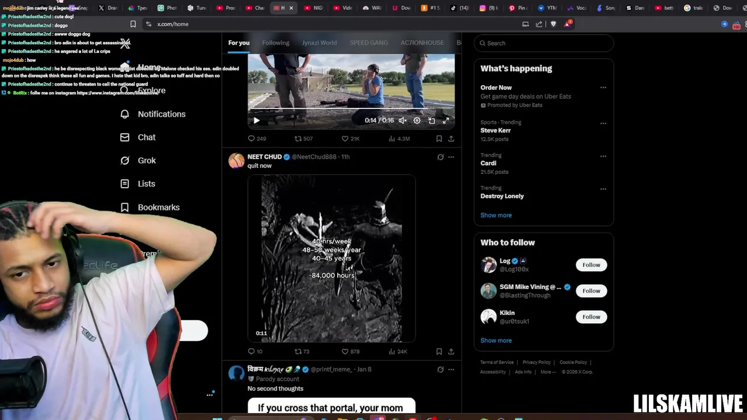Switch to the For you tab

239,43
